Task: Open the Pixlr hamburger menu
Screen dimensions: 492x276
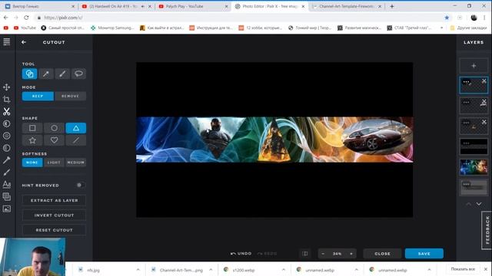Action: pyautogui.click(x=7, y=41)
